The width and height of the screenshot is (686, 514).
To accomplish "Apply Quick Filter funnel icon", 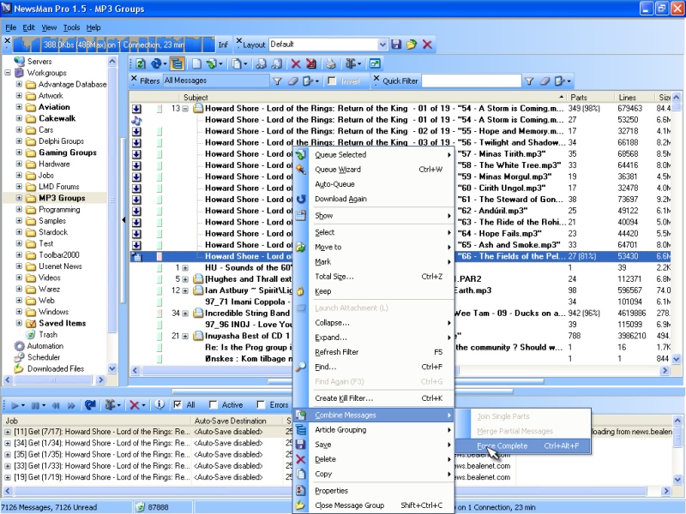I will 529,81.
